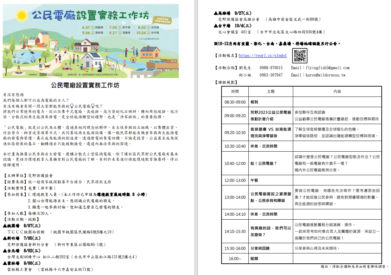This screenshot has width=391, height=275.
Task: Click the SOW logo on banner
Action: pyautogui.click(x=43, y=75)
